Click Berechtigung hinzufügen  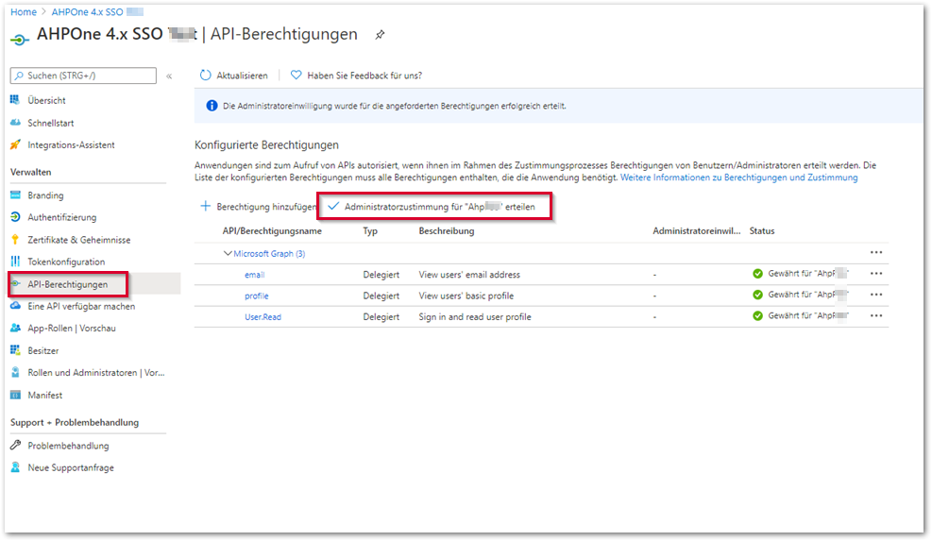point(259,206)
